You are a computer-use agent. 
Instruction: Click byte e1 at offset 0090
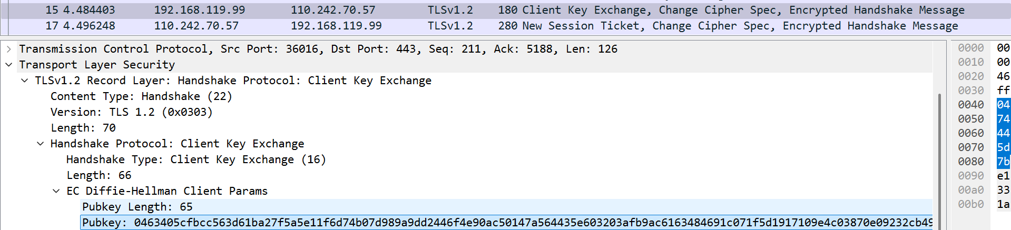click(1003, 176)
